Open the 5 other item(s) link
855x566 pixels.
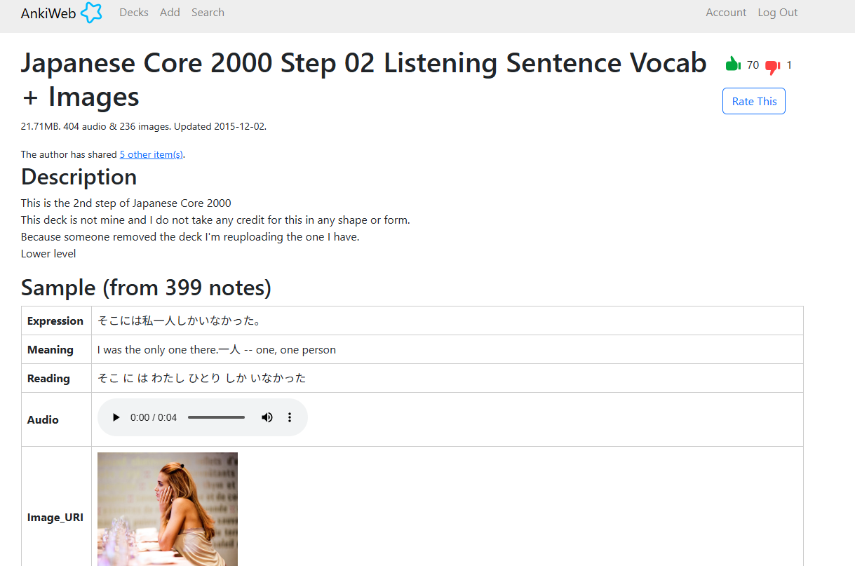click(152, 154)
